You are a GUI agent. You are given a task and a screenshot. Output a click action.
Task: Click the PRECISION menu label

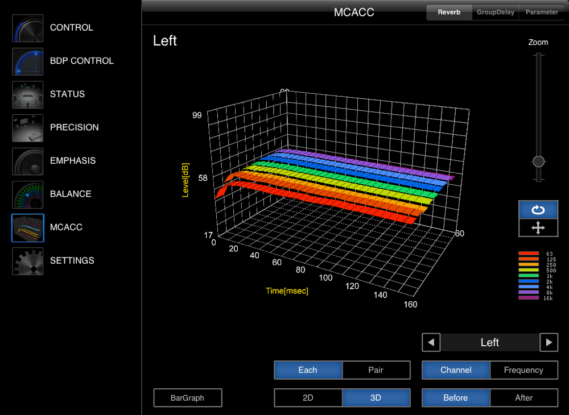click(x=75, y=127)
